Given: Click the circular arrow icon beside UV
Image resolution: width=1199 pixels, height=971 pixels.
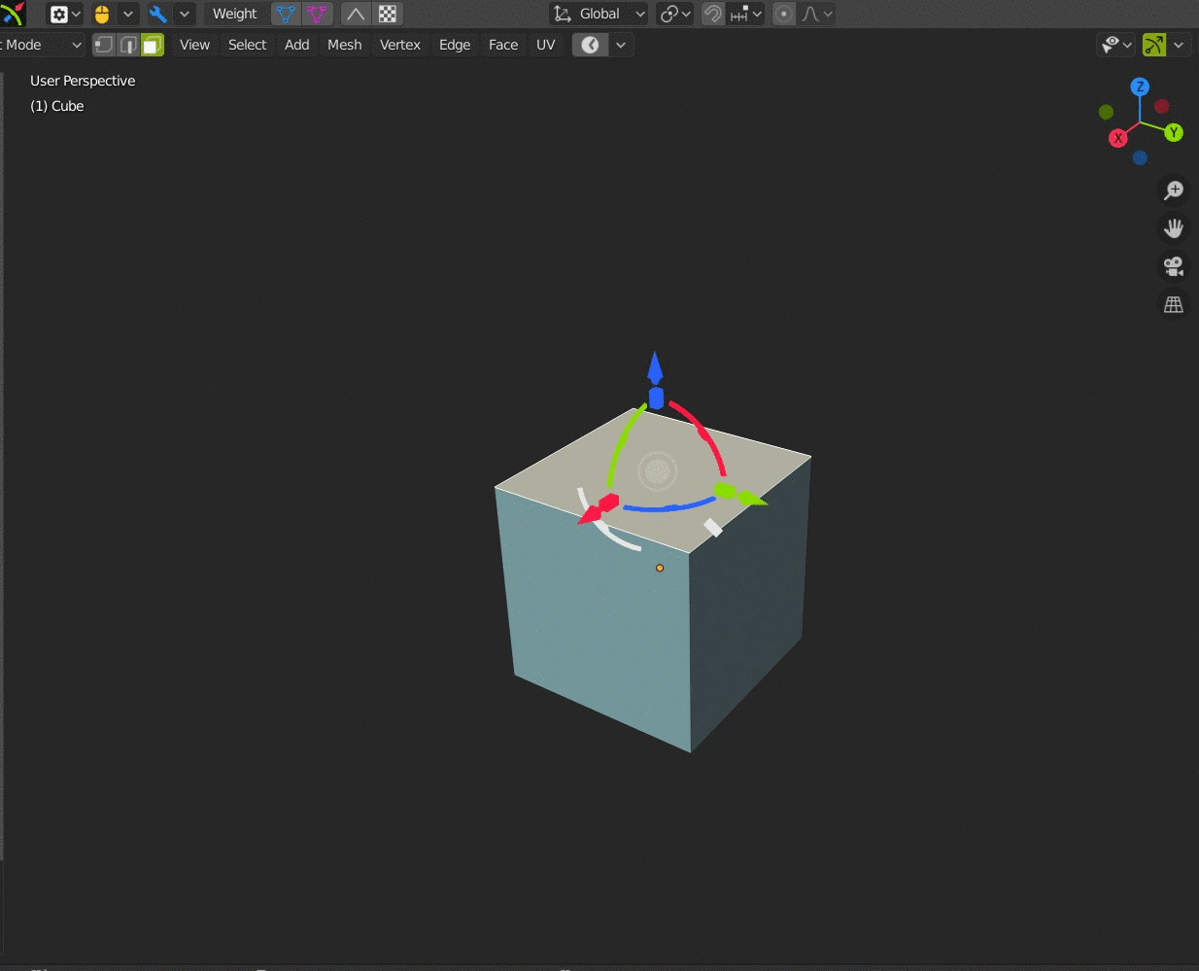Looking at the screenshot, I should pos(590,45).
